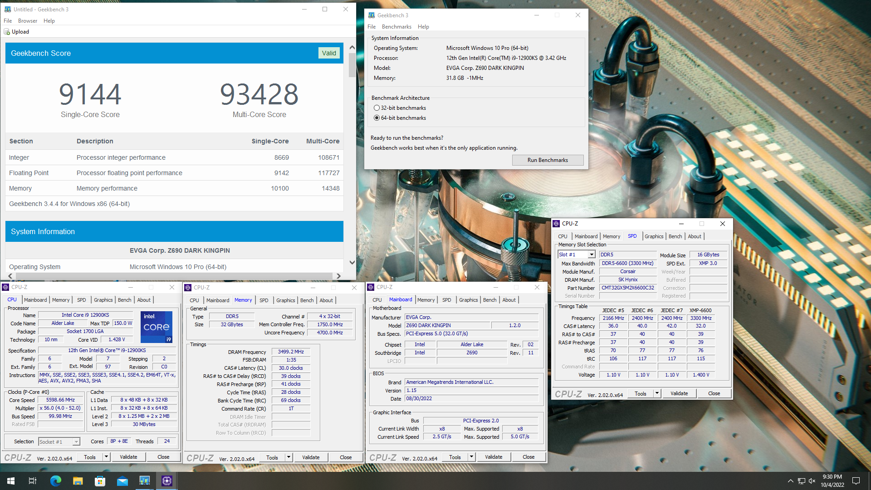Viewport: 871px width, 490px height.
Task: Open the Socket #1 selection dropdown
Action: click(x=76, y=442)
